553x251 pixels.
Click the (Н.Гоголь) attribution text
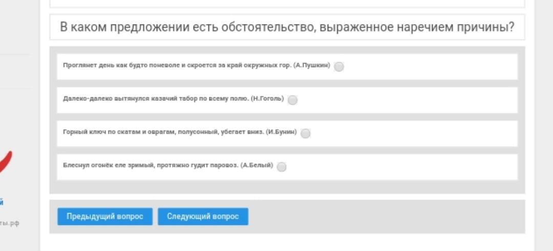pyautogui.click(x=267, y=99)
